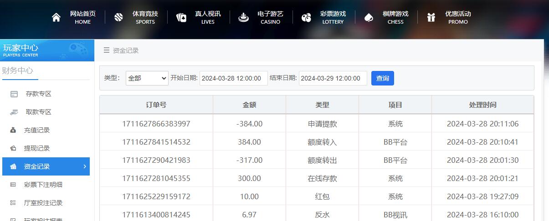The image size is (549, 221).
Task: Open 提现记录 withdrawal records
Action: click(x=36, y=148)
